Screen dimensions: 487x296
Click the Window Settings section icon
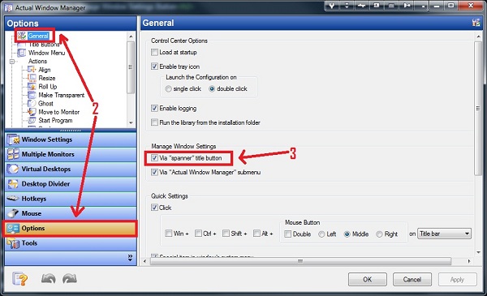point(13,139)
